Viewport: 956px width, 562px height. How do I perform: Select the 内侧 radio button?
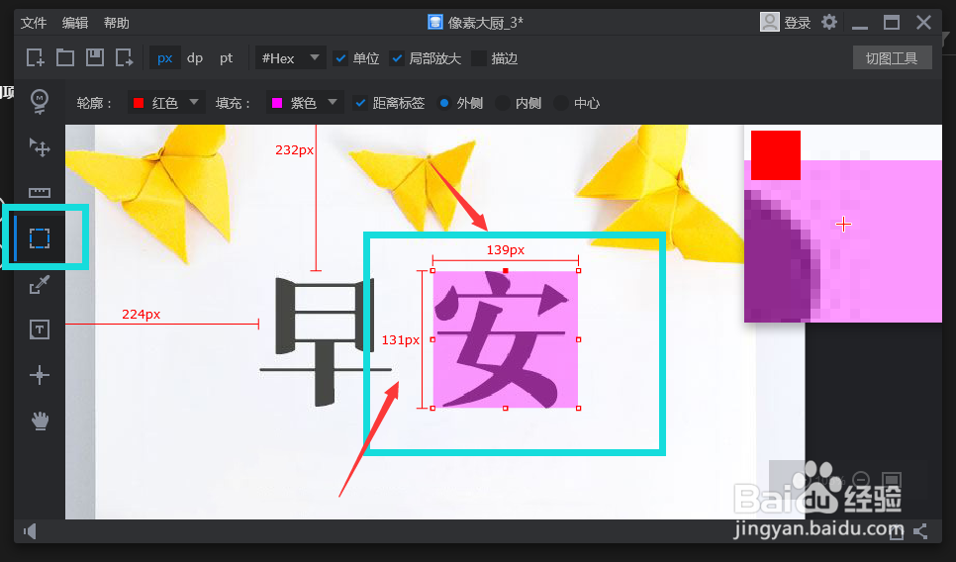(x=503, y=103)
